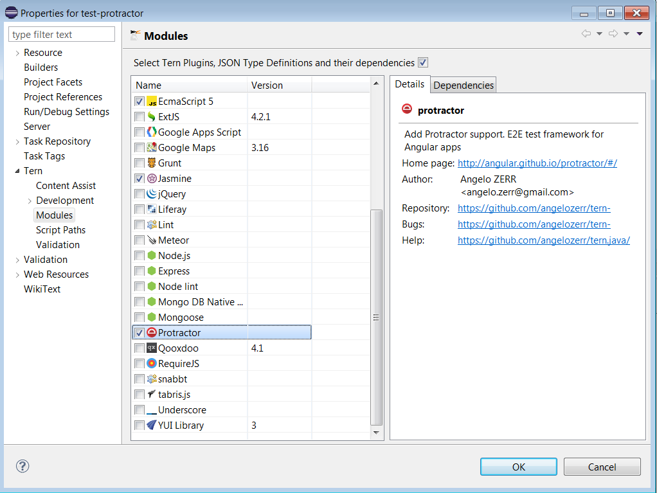The image size is (657, 493).
Task: Click the OK button
Action: tap(518, 466)
